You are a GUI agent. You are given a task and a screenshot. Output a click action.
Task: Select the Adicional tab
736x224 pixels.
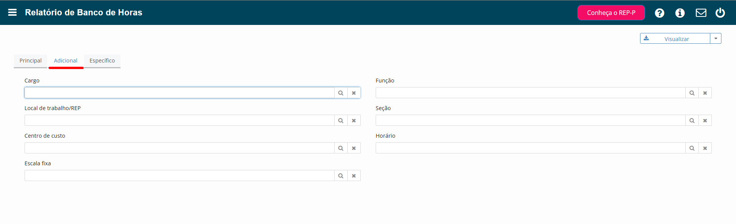(x=66, y=61)
